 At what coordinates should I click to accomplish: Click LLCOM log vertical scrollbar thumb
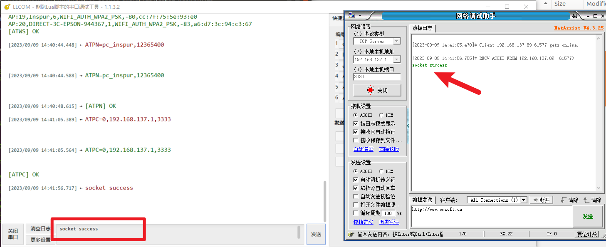(x=324, y=202)
